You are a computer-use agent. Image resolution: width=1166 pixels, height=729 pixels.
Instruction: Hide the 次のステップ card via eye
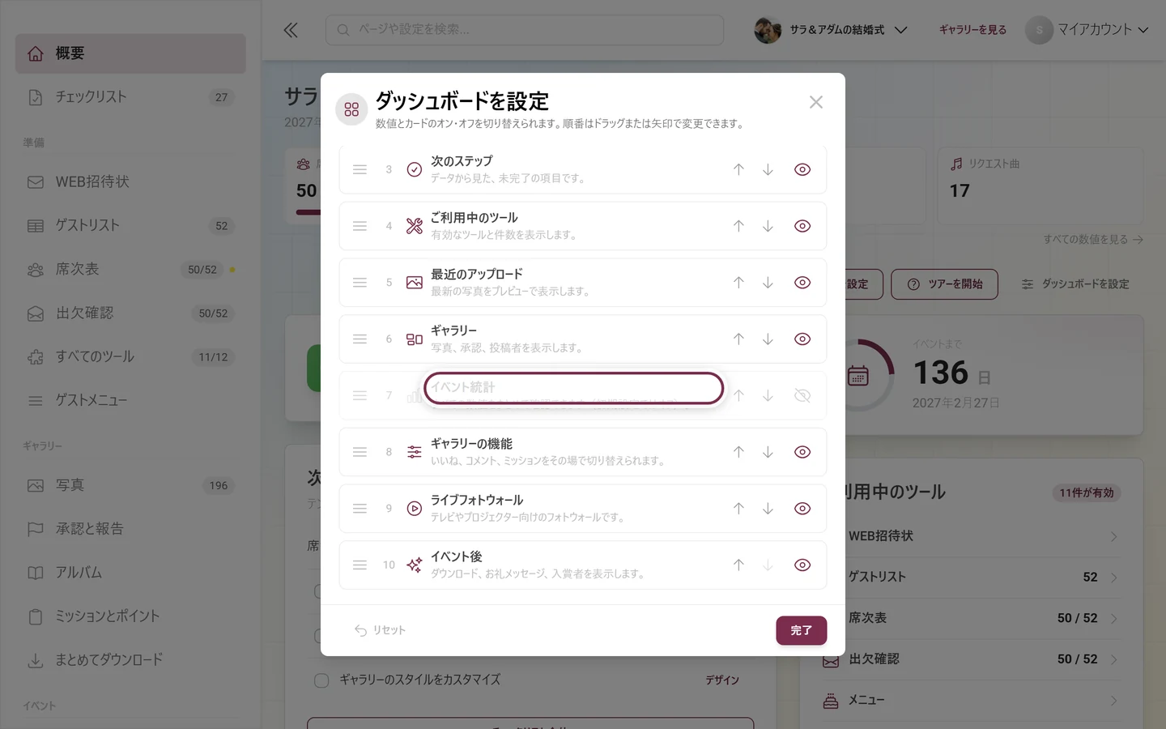click(x=802, y=169)
